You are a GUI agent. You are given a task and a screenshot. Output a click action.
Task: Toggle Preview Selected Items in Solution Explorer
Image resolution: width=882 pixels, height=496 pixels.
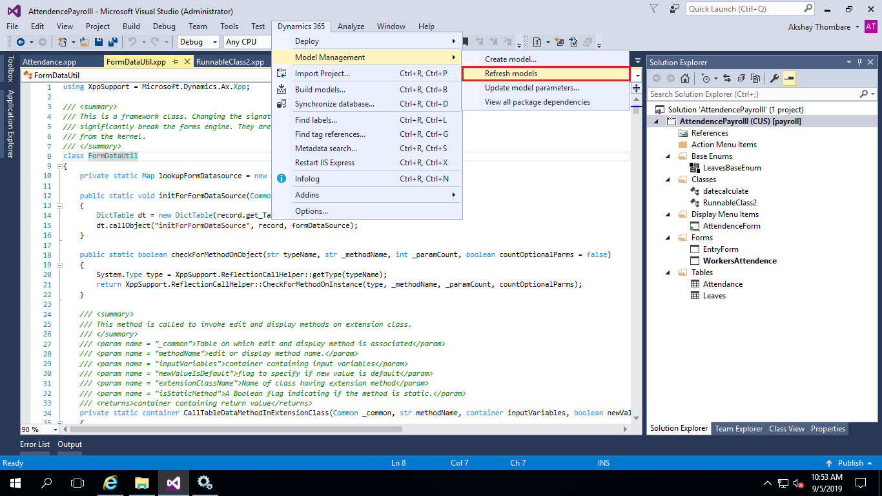(x=789, y=78)
